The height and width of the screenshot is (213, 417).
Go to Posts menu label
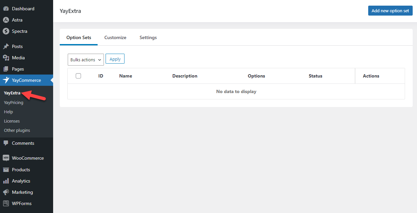coord(17,46)
